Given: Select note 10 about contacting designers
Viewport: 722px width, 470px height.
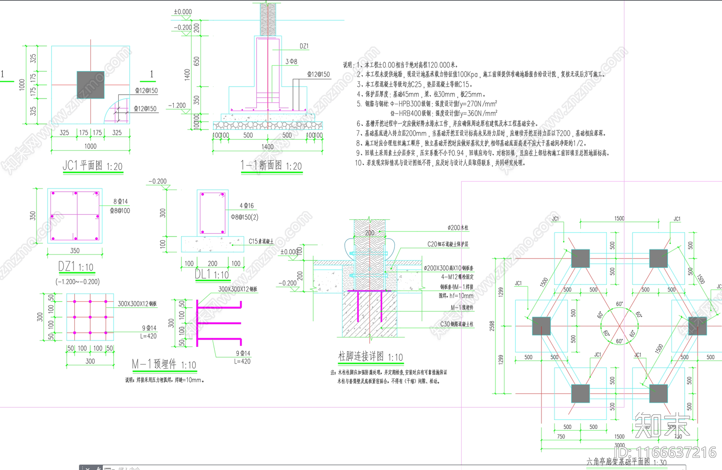Looking at the screenshot, I should point(440,163).
